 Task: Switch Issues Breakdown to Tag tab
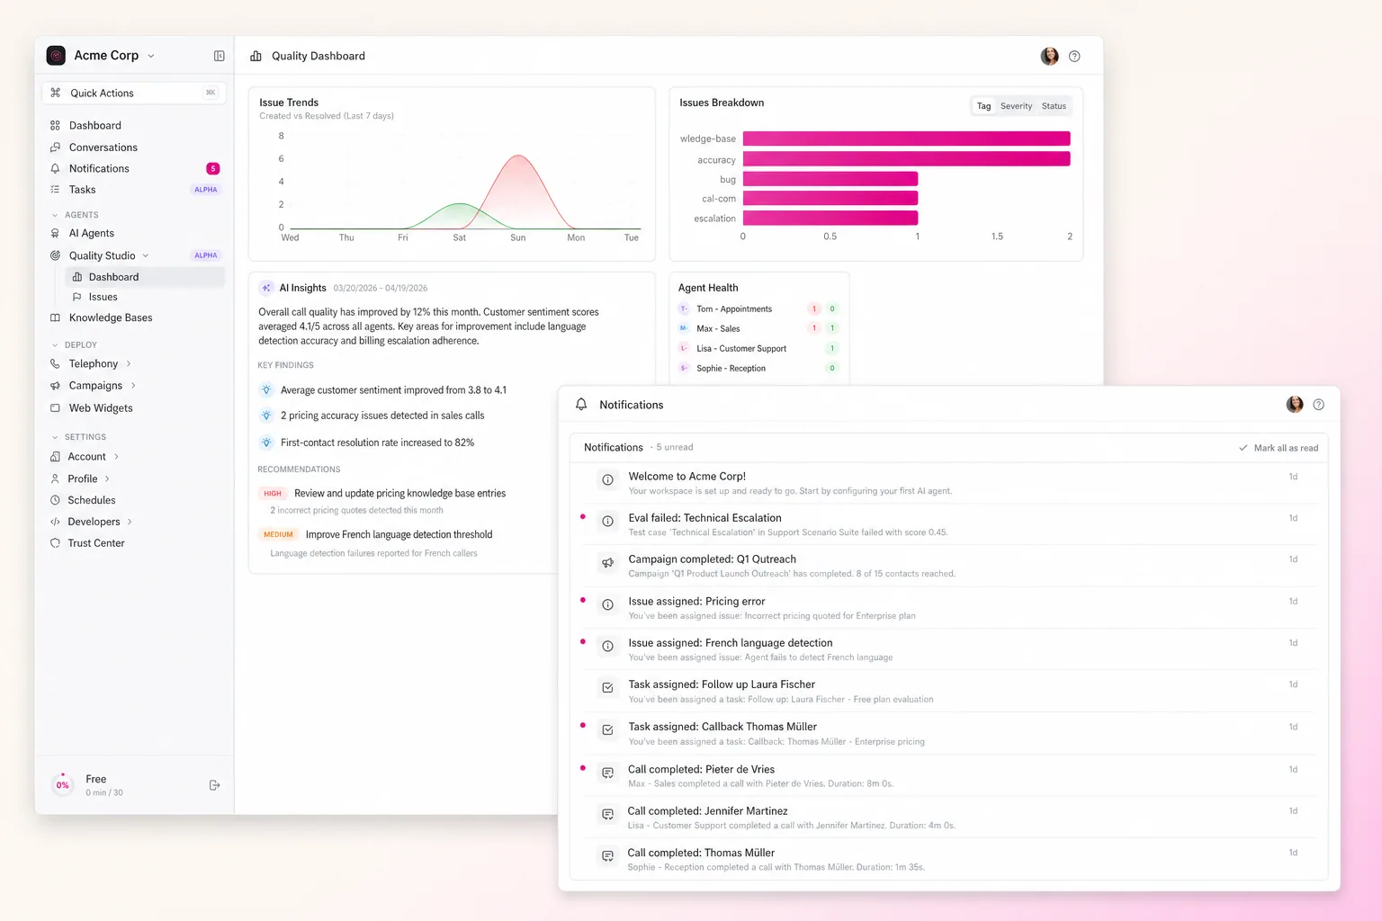coord(983,106)
